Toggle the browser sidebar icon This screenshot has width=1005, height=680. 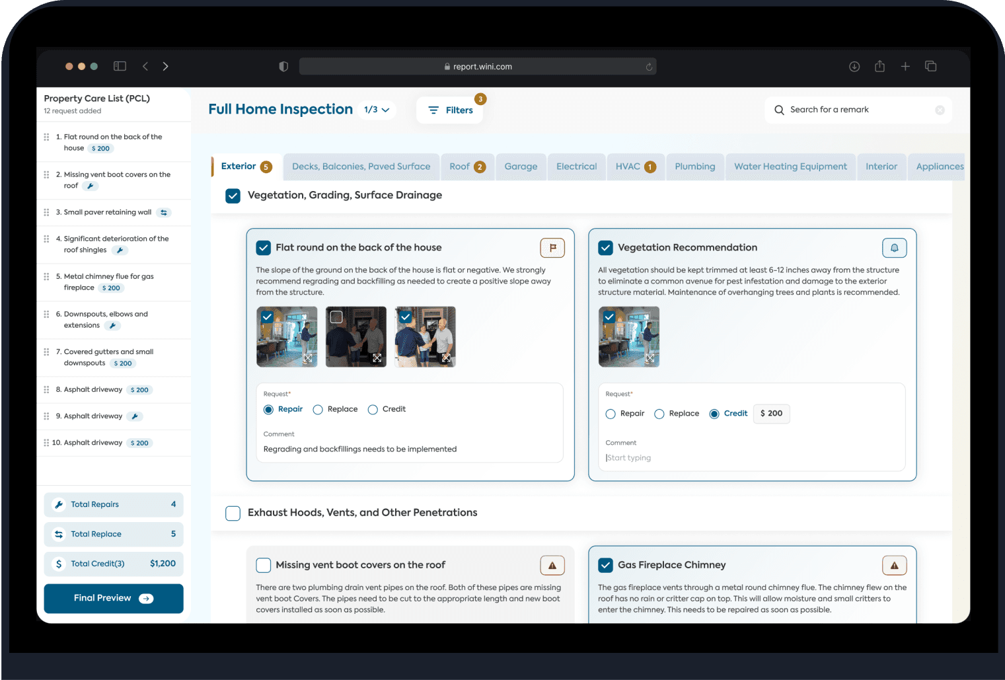point(120,66)
